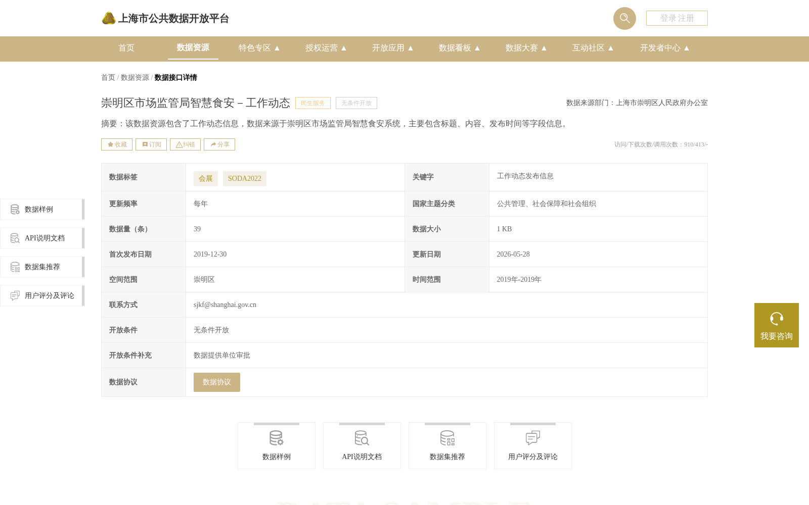Click the 会展 data tag

[x=206, y=179]
